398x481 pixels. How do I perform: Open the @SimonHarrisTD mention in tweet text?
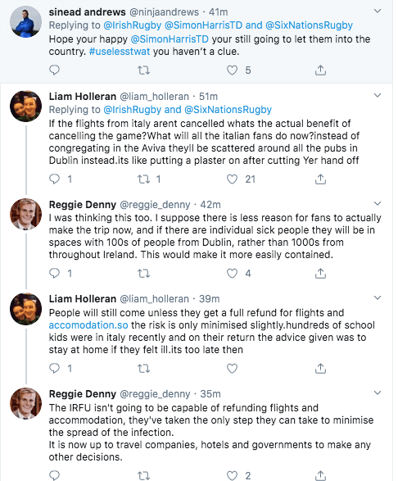170,39
